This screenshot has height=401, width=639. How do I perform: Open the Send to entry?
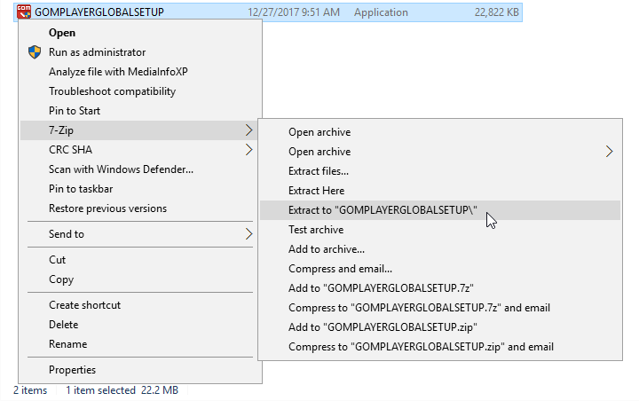138,234
